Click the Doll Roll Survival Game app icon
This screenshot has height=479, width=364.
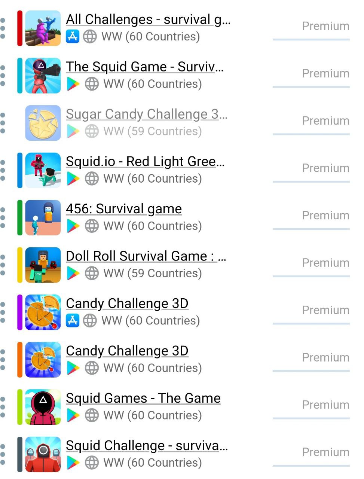click(43, 265)
